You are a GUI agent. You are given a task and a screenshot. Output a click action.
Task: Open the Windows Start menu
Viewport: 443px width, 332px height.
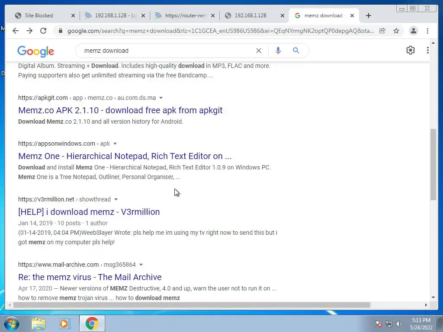[x=11, y=323]
